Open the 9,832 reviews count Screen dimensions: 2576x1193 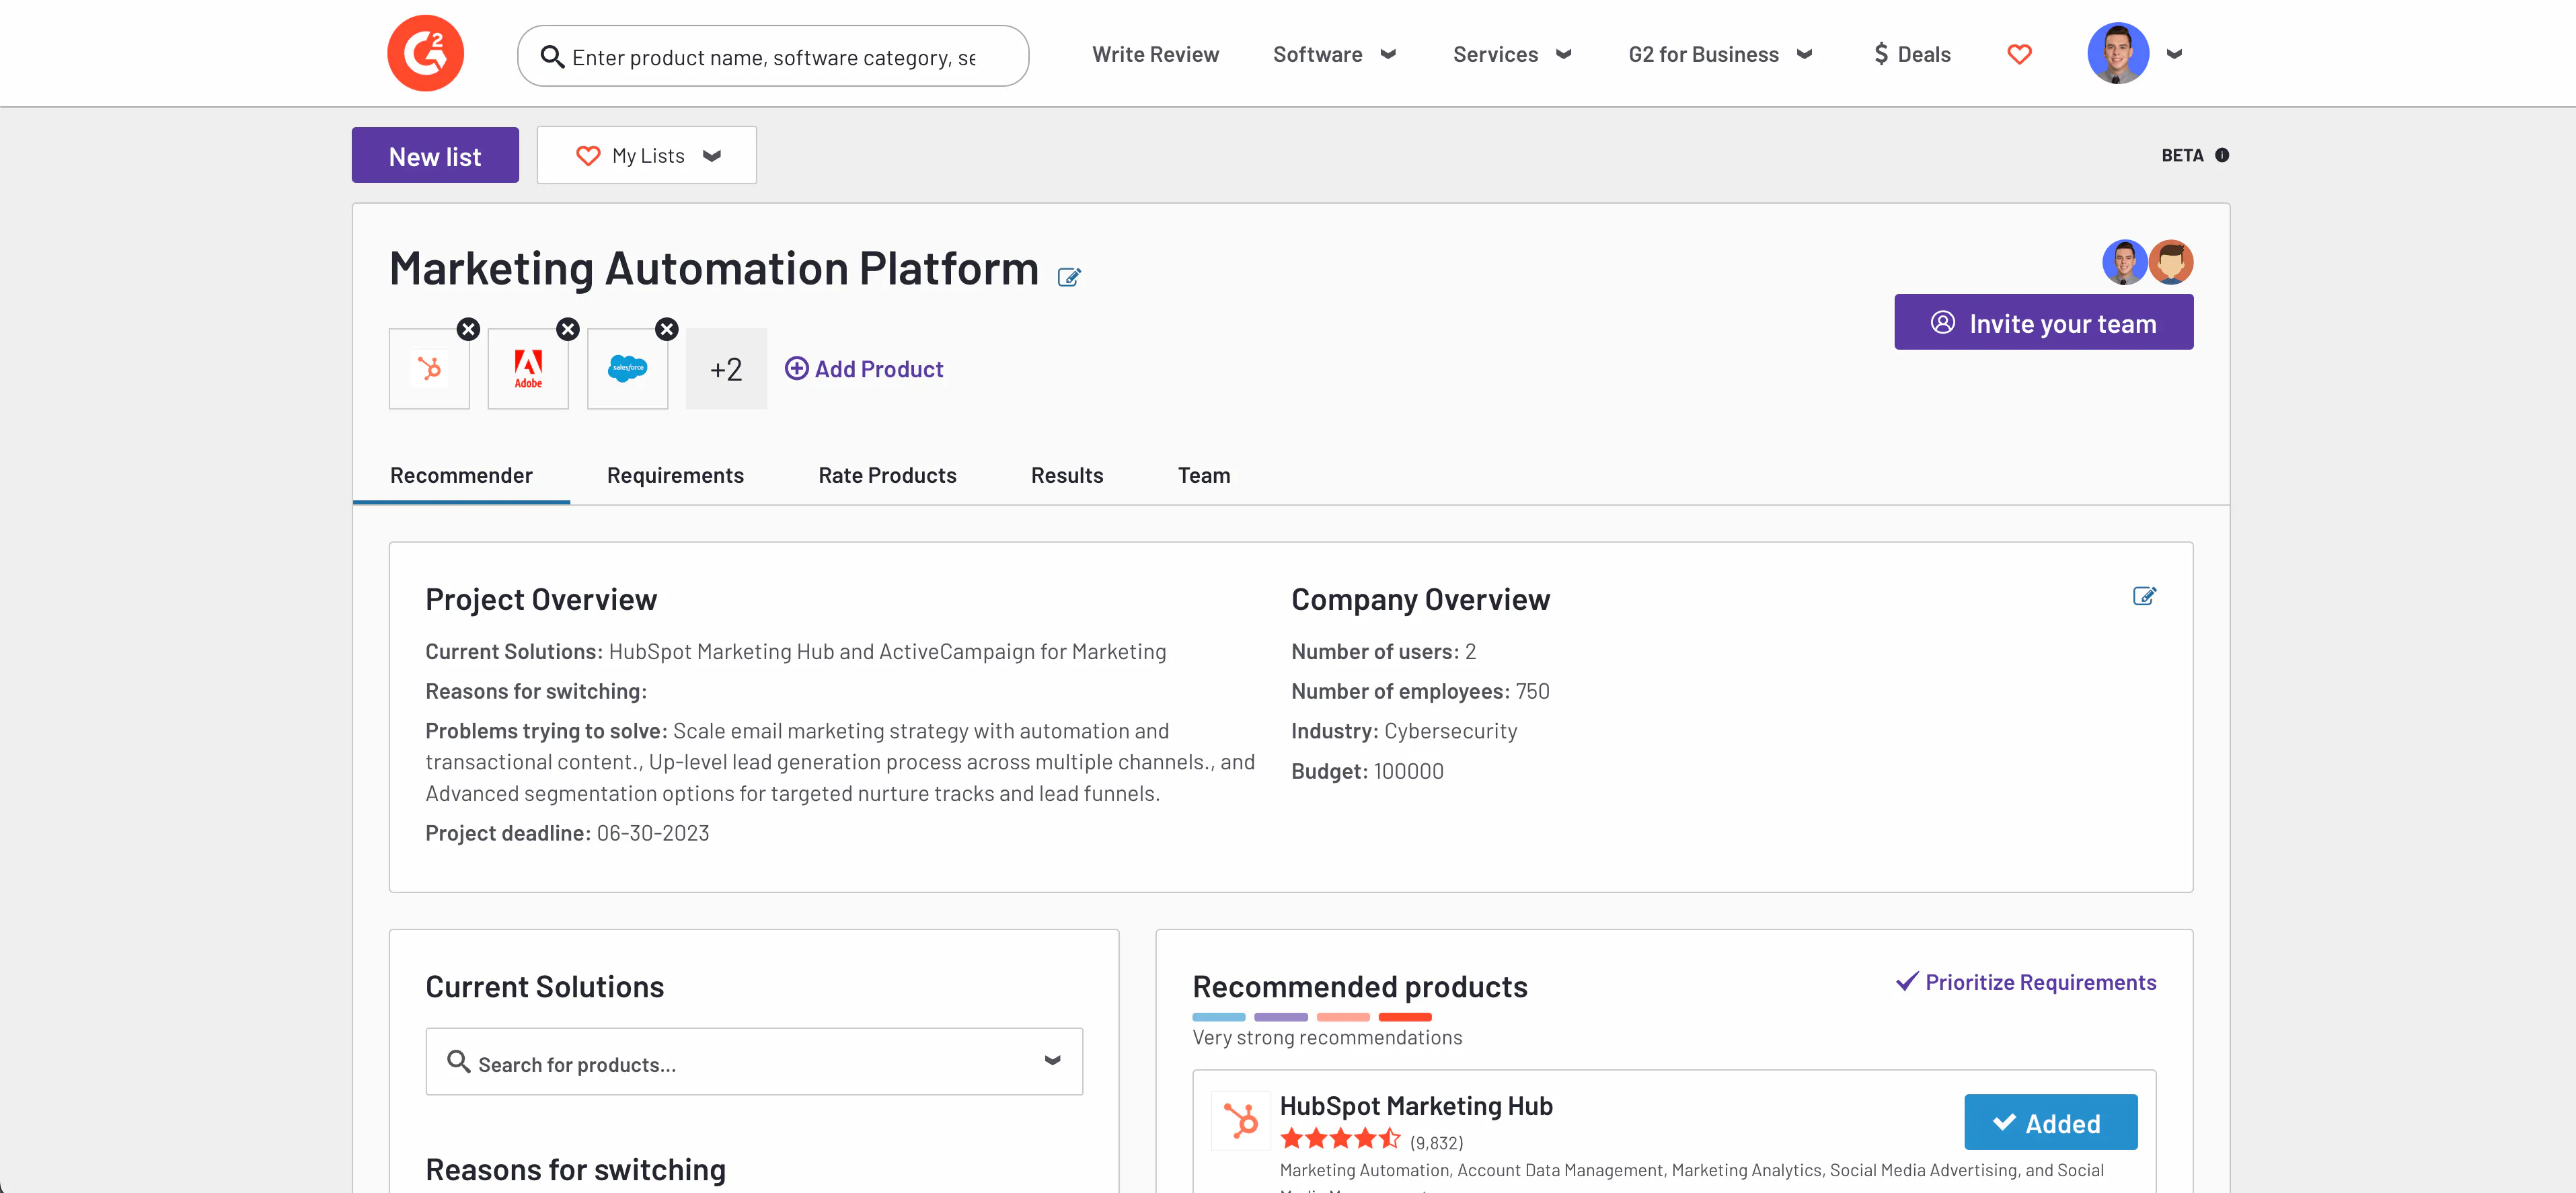1436,1142
